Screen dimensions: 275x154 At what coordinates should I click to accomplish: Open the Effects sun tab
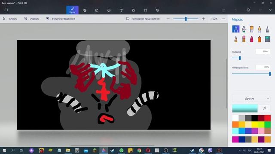(133, 10)
